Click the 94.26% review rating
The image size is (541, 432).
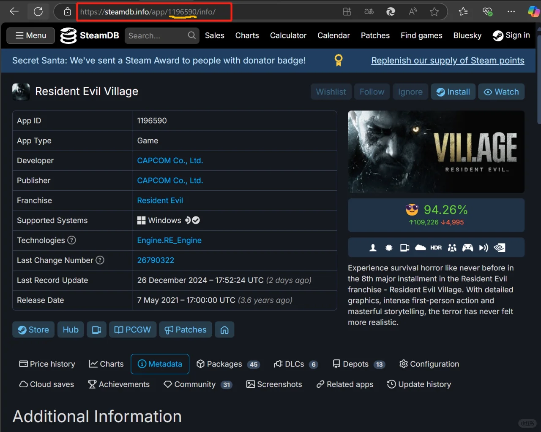point(445,210)
